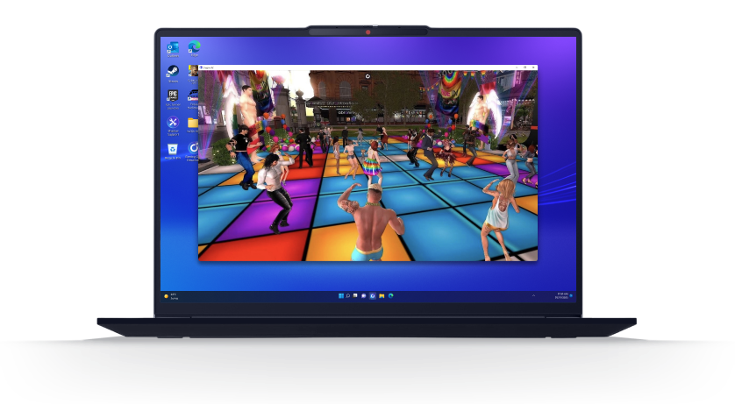Open the Outlook desktop shortcut
Screen dimensions: 735x404
(x=173, y=49)
